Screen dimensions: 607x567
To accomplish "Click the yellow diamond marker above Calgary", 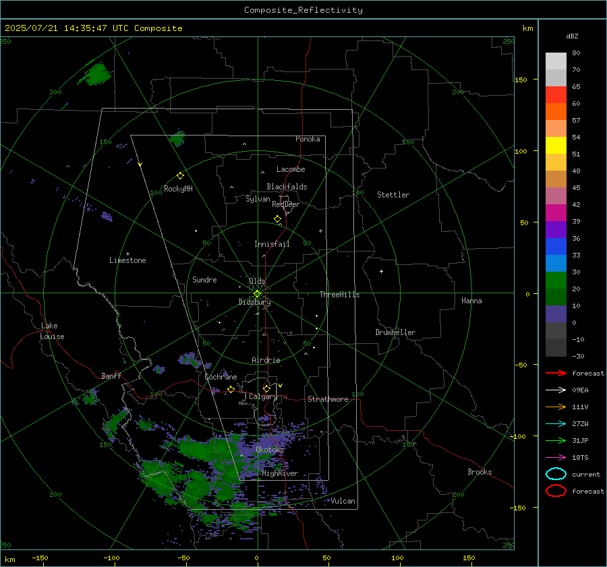I will click(266, 388).
